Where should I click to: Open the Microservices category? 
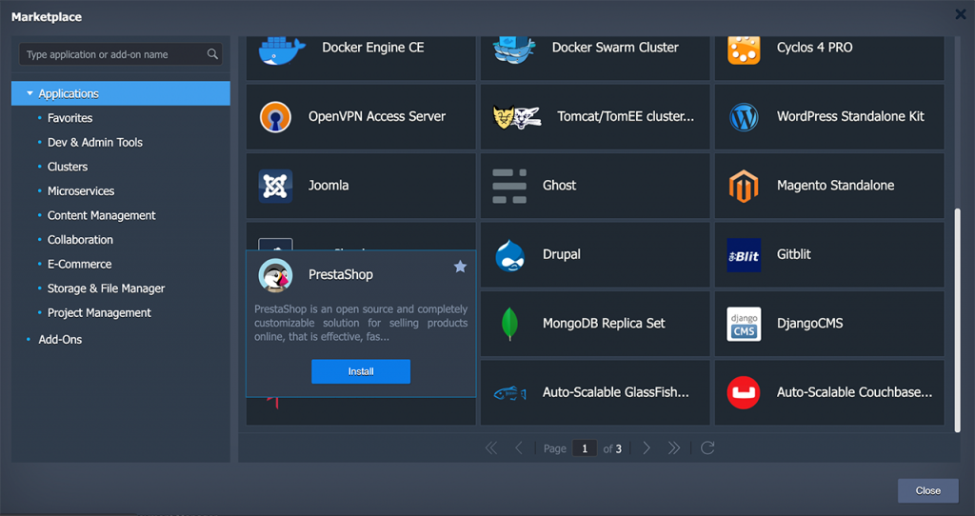[x=81, y=190]
